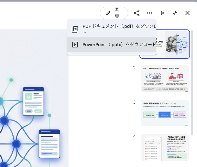Choose PDF ドキュメント (.pdf) をダウンロード
The height and width of the screenshot is (167, 197).
coord(112,29)
